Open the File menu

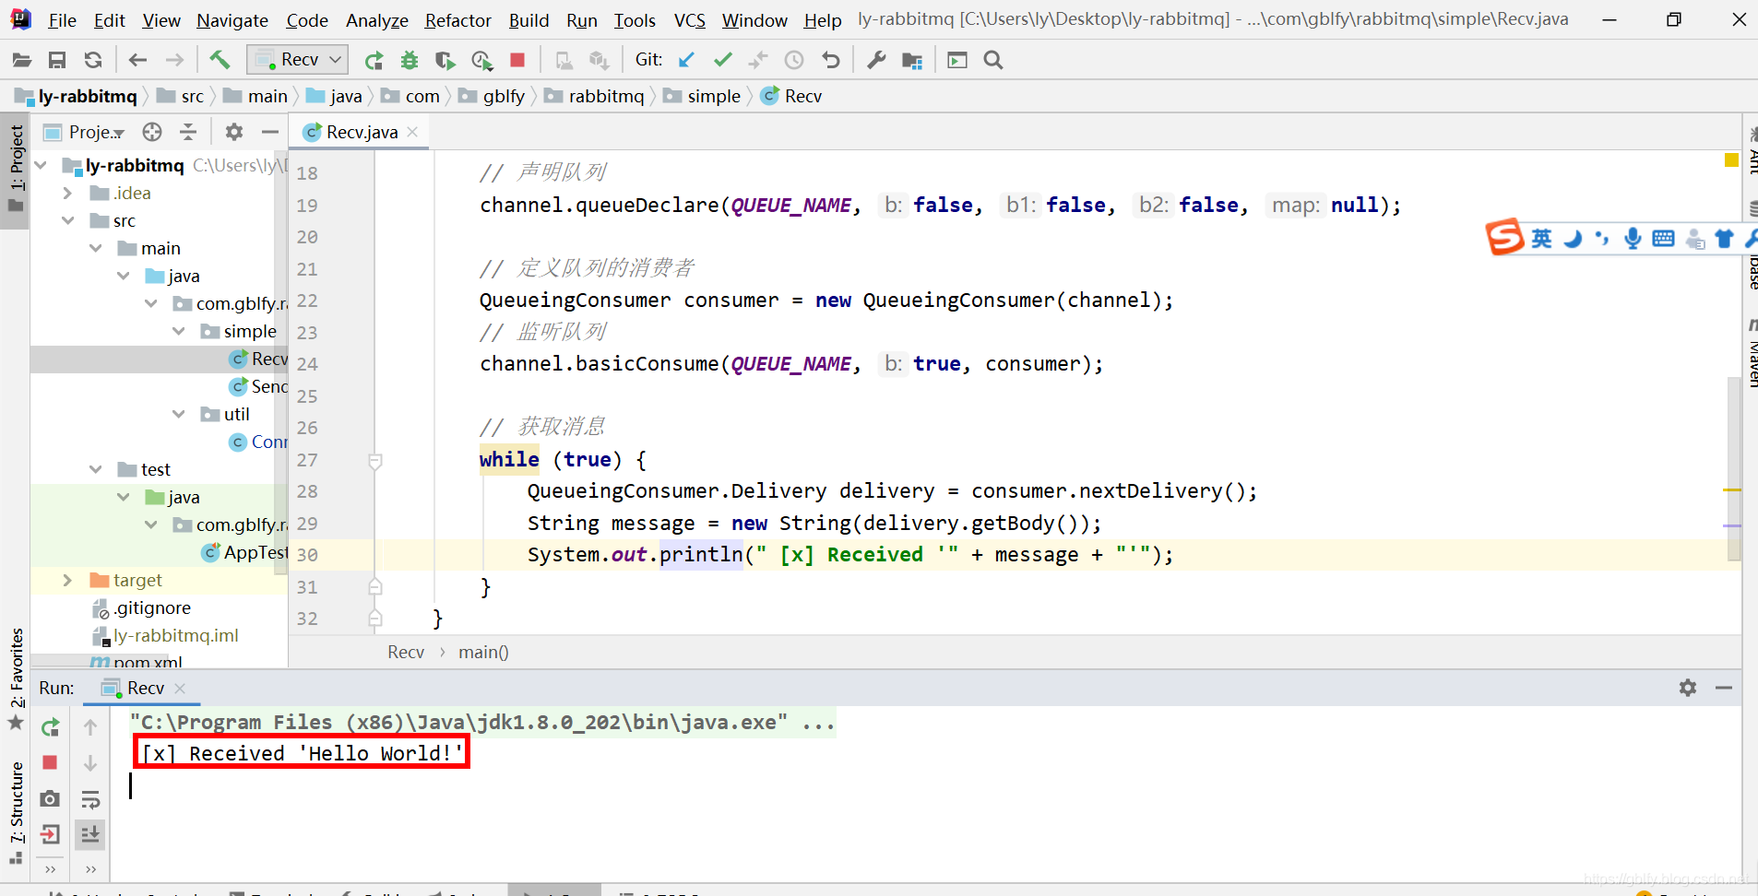click(x=62, y=20)
